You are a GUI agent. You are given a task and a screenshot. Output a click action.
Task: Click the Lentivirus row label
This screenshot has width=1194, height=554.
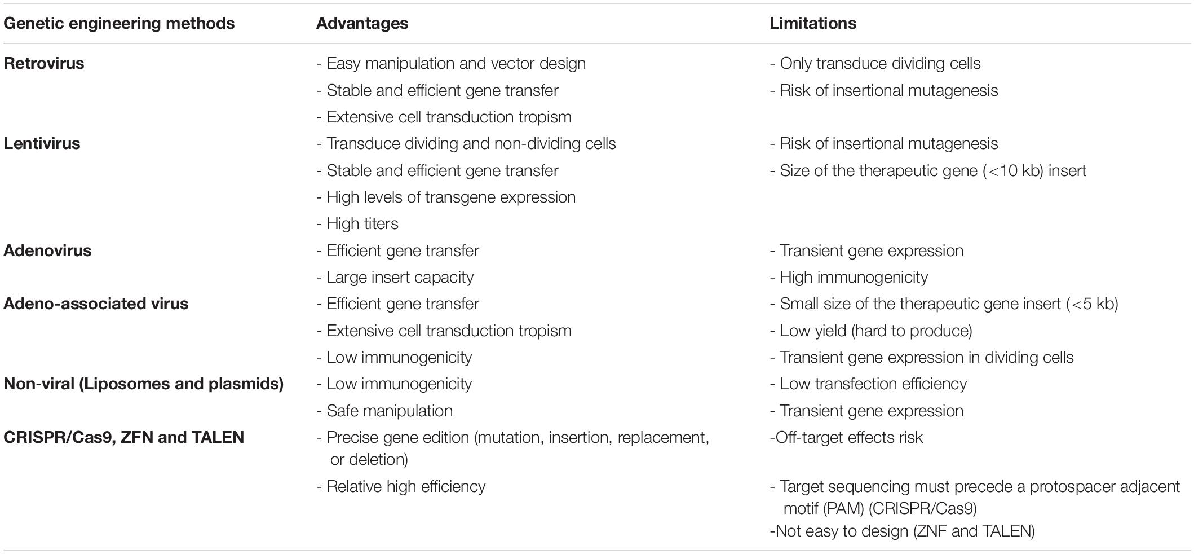coord(42,143)
